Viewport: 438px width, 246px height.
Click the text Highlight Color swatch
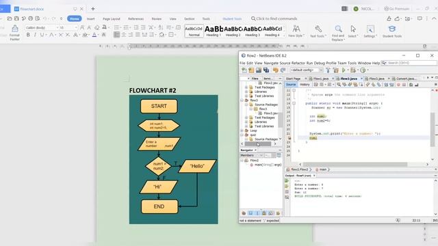(85, 35)
